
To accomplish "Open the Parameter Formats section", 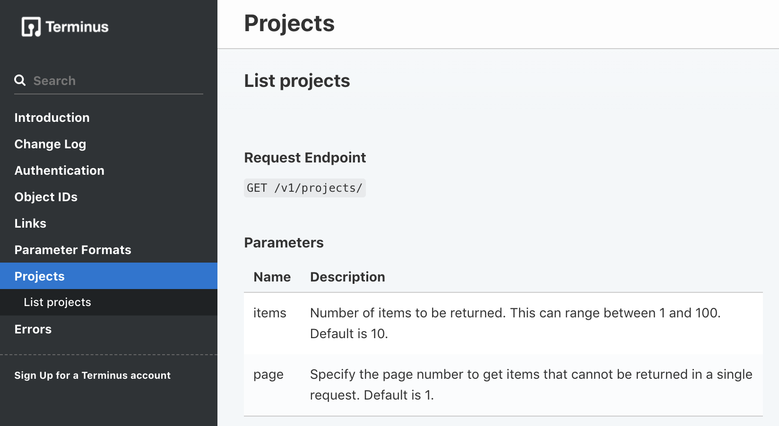I will click(x=73, y=250).
